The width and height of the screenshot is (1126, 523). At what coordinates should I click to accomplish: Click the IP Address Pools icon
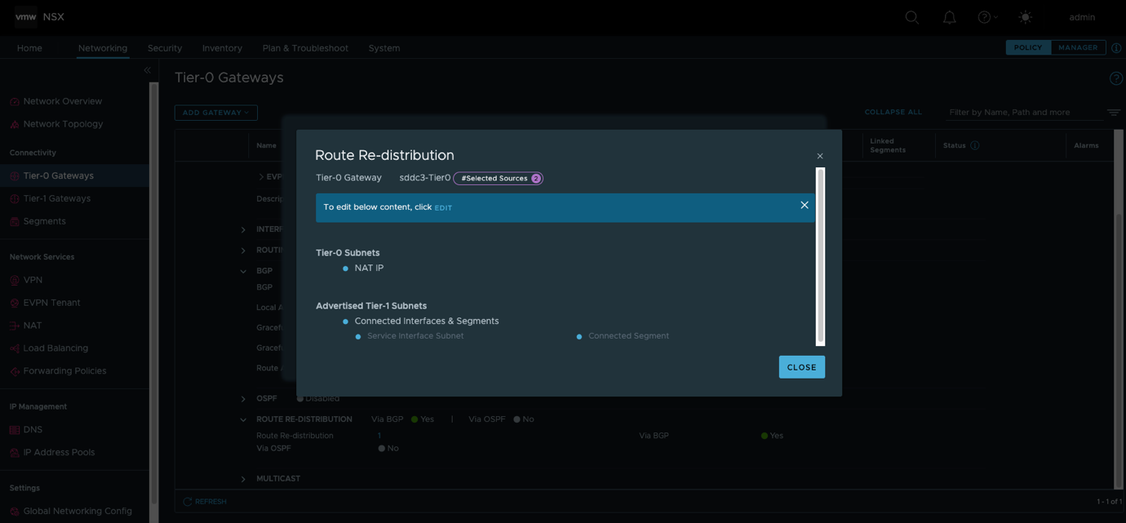coord(15,452)
